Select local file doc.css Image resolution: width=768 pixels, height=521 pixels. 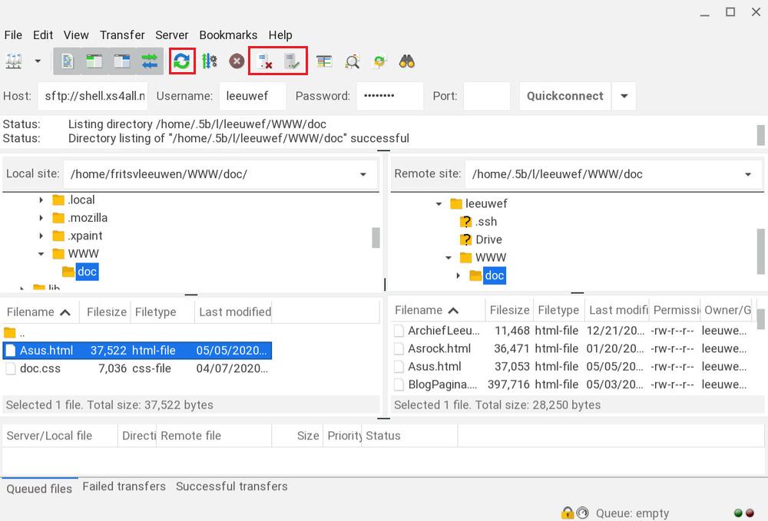137,368
